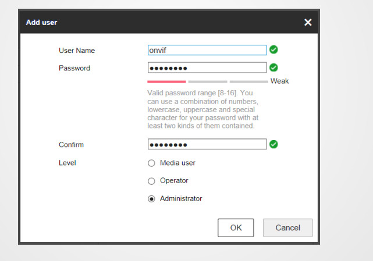373x261 pixels.
Task: Click the User Name label
Action: click(77, 51)
